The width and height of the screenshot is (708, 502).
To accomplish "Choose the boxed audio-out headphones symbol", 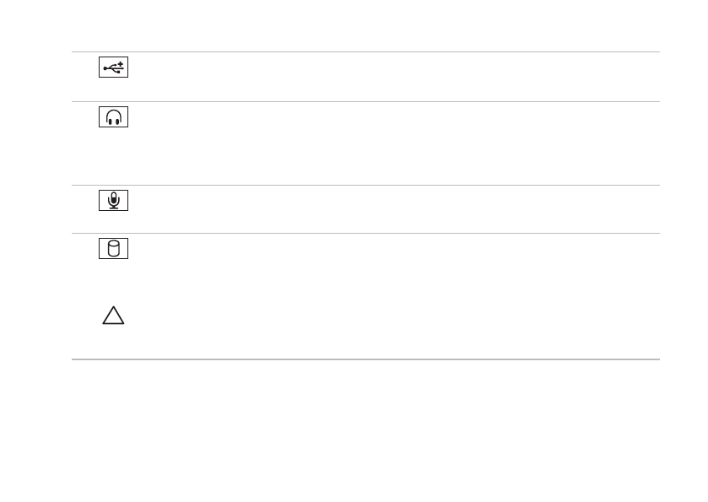I will (x=113, y=117).
